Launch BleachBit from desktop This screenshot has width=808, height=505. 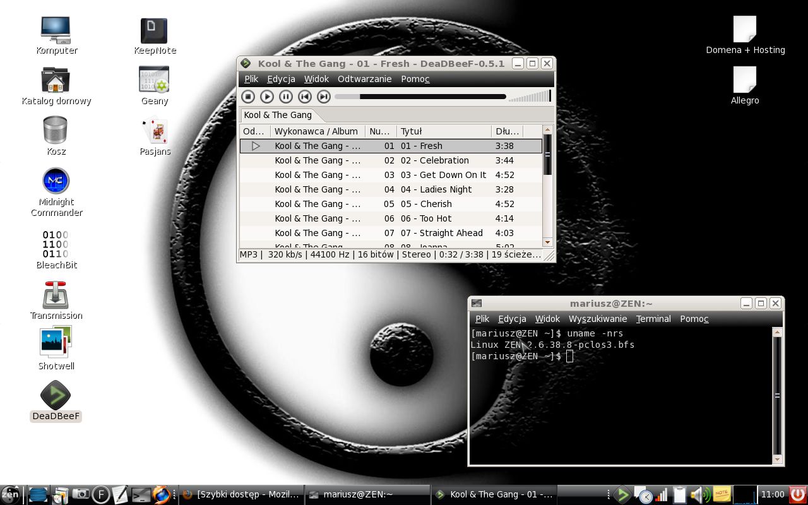[56, 250]
